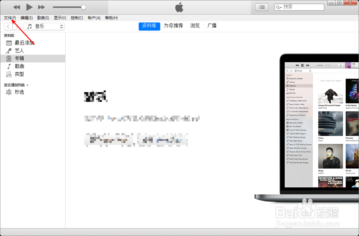The image size is (359, 236).
Task: Click the rewind previous track button
Action: 17,7
